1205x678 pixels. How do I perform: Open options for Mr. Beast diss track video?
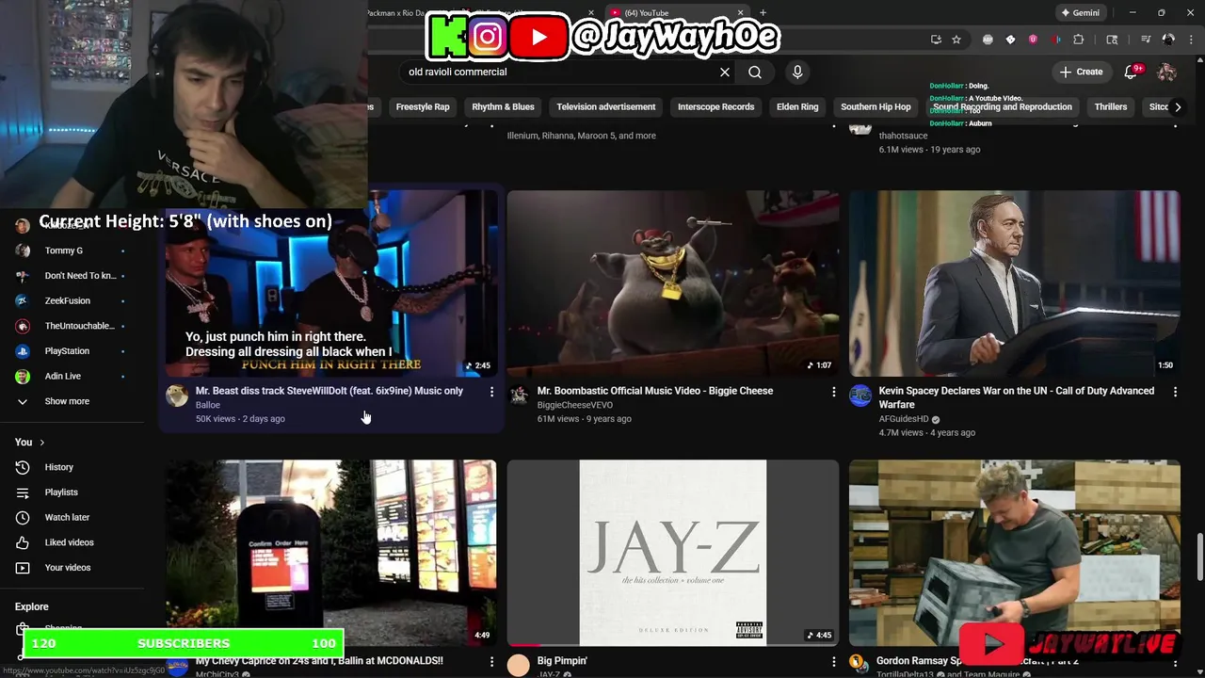pos(491,392)
